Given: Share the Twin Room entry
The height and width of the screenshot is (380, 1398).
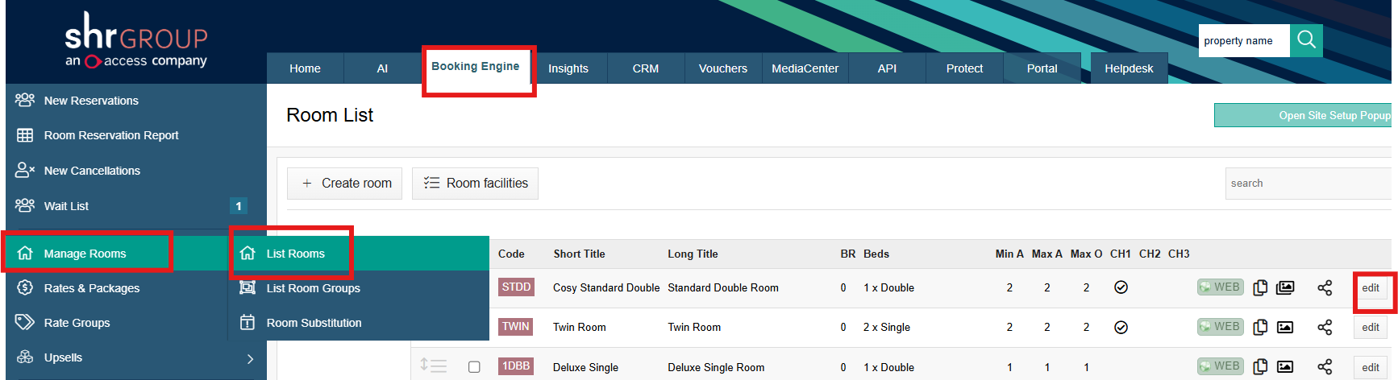Looking at the screenshot, I should tap(1325, 327).
